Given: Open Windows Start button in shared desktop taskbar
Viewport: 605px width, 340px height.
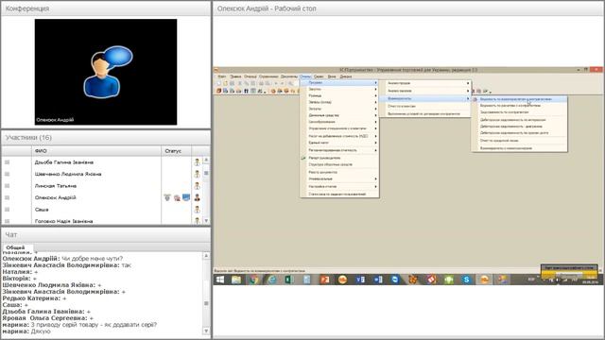Looking at the screenshot, I should tap(220, 280).
